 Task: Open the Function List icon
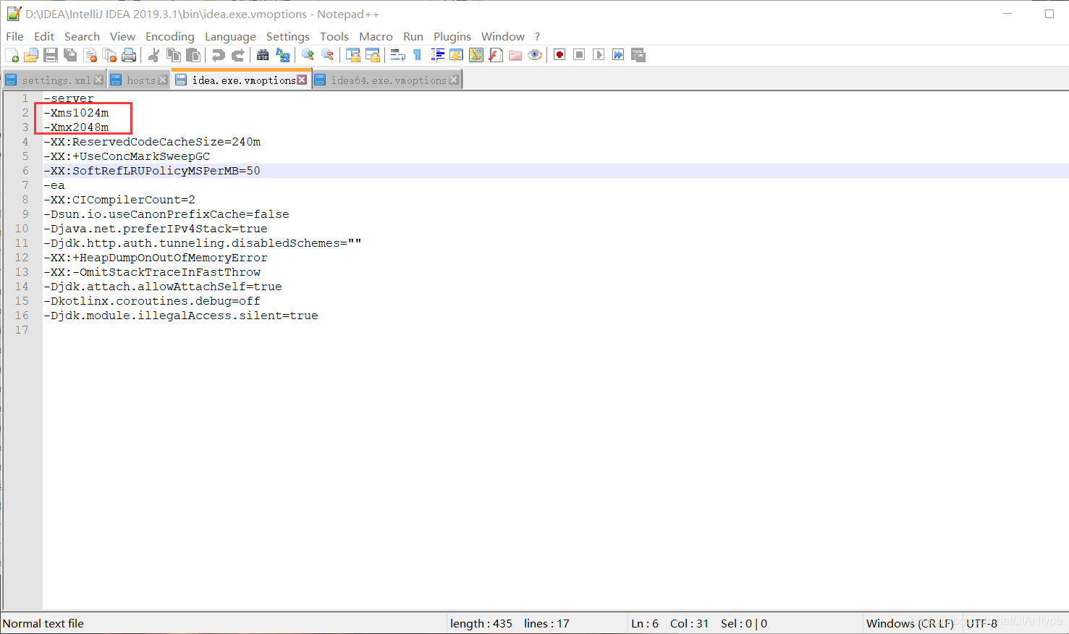(x=496, y=55)
